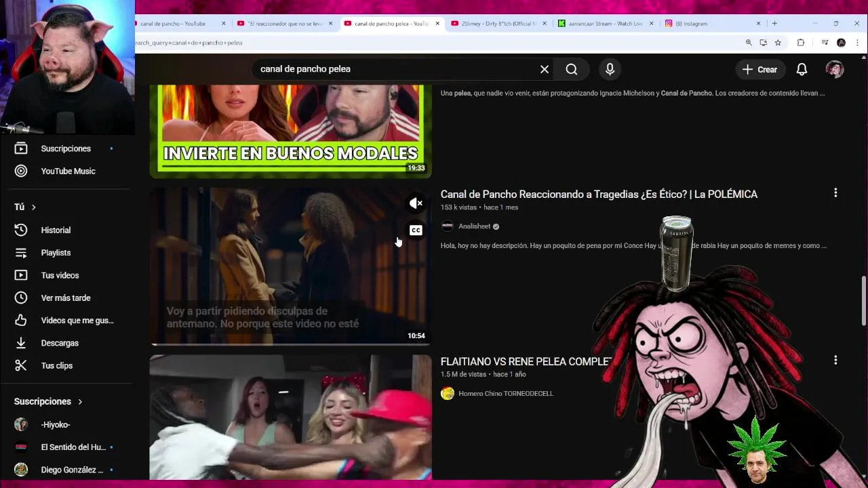Open options for the FLAITIANO VS RENE video
Viewport: 868px width, 488px height.
[835, 361]
